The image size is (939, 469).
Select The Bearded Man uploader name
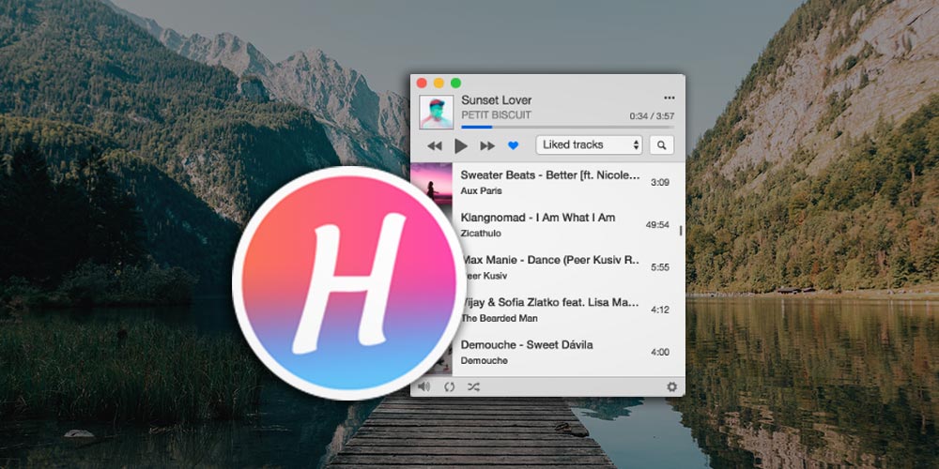(x=499, y=318)
